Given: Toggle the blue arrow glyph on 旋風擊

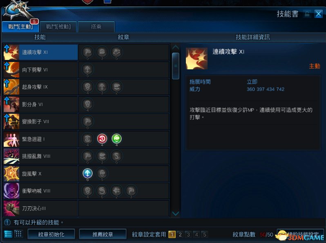Looking at the screenshot, I should click(x=87, y=173).
